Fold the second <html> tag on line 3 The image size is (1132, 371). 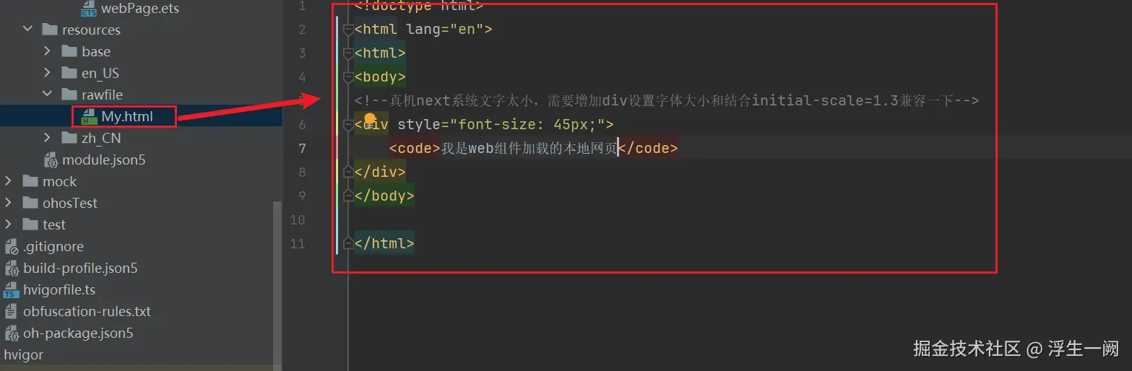(x=348, y=53)
